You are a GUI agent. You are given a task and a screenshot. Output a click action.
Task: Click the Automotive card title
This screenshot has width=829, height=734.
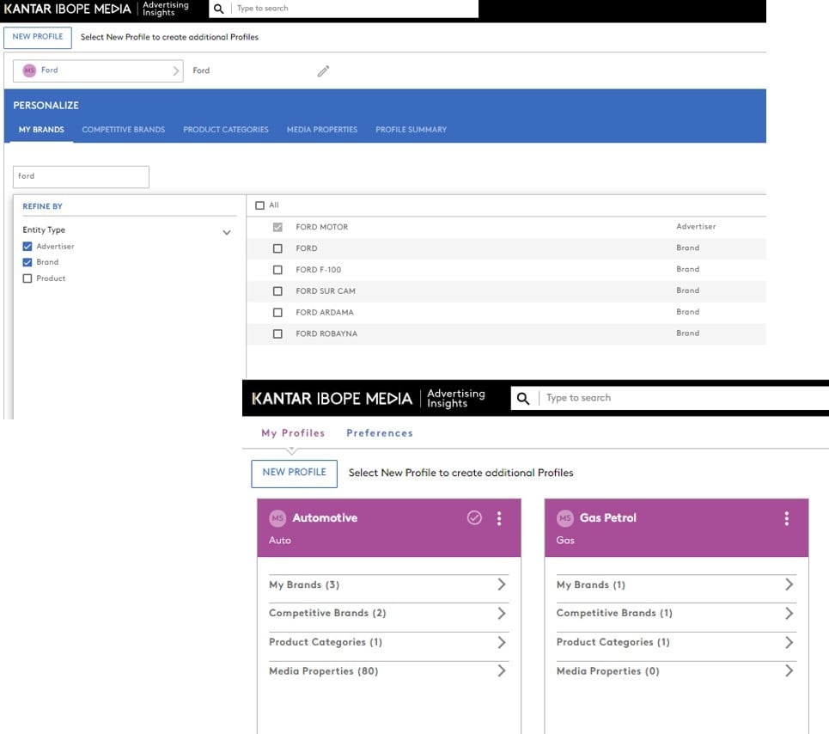point(325,517)
